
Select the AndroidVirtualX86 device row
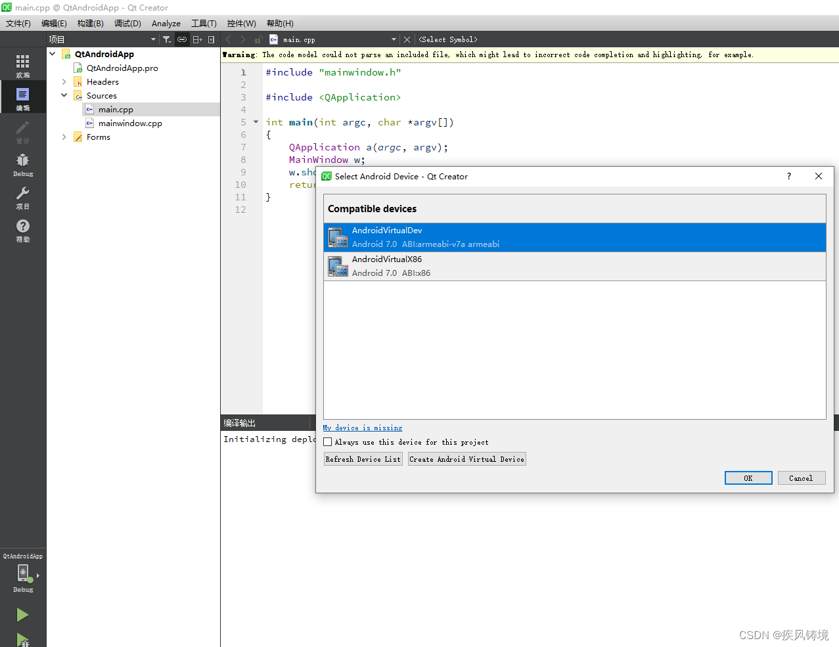coord(575,266)
